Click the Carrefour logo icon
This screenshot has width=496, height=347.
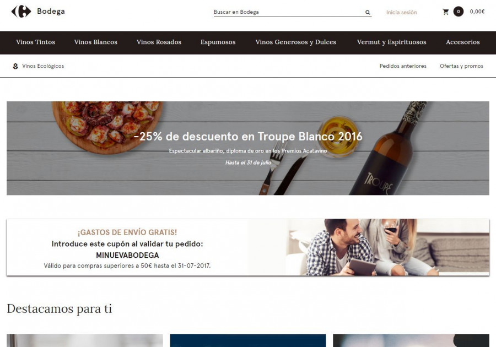coord(21,12)
